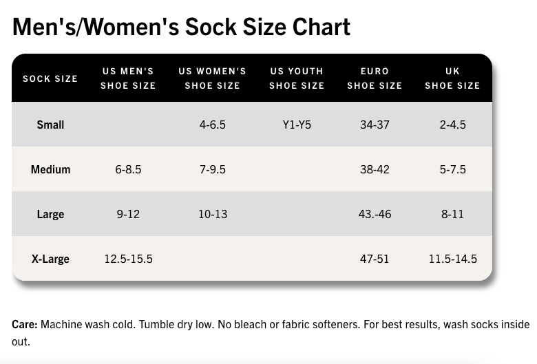Click the SOCK SIZE column header
The height and width of the screenshot is (364, 537).
pyautogui.click(x=50, y=78)
